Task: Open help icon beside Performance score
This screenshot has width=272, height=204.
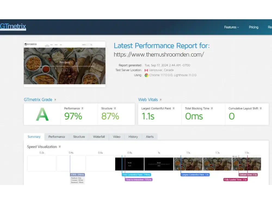Action: [x=82, y=109]
